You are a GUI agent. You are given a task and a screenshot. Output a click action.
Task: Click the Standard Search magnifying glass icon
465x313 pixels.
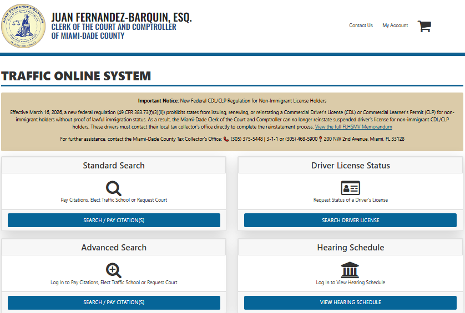click(114, 188)
